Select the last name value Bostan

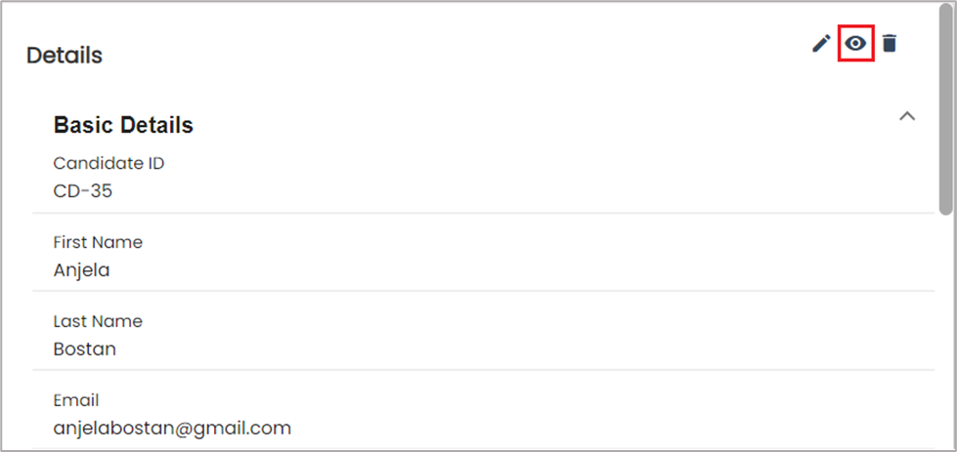point(84,349)
